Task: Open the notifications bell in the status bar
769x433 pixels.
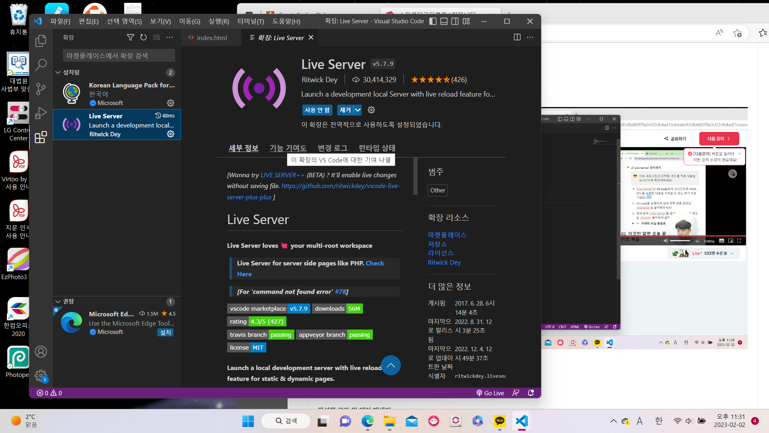Action: 531,393
